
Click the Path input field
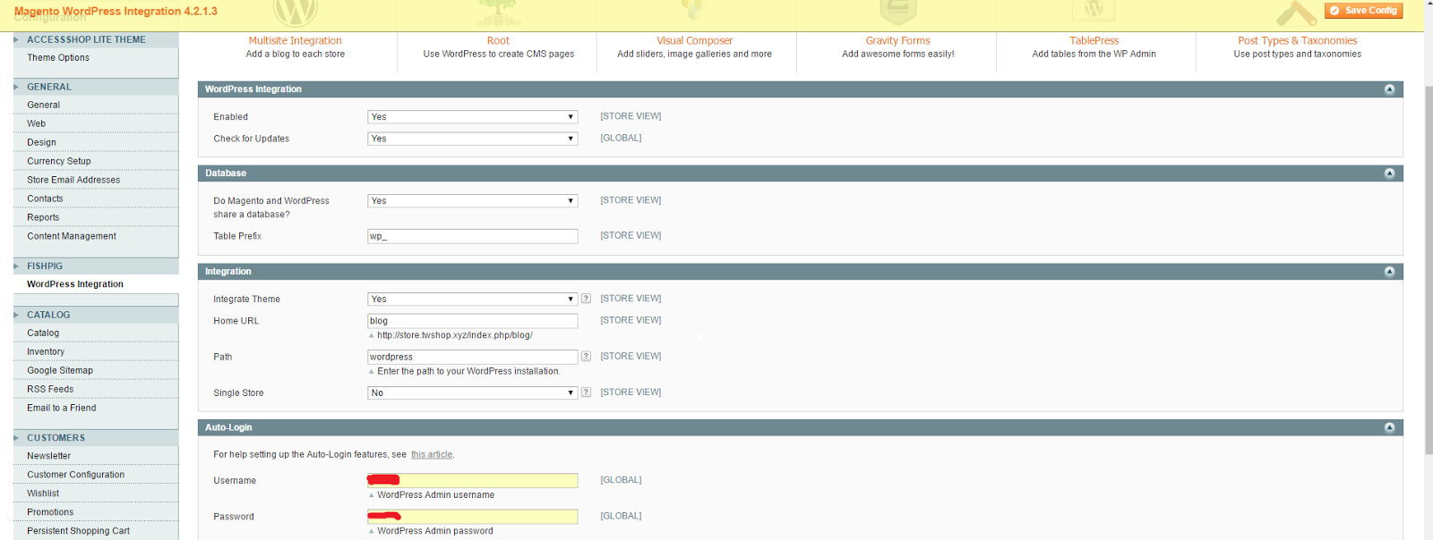click(472, 356)
